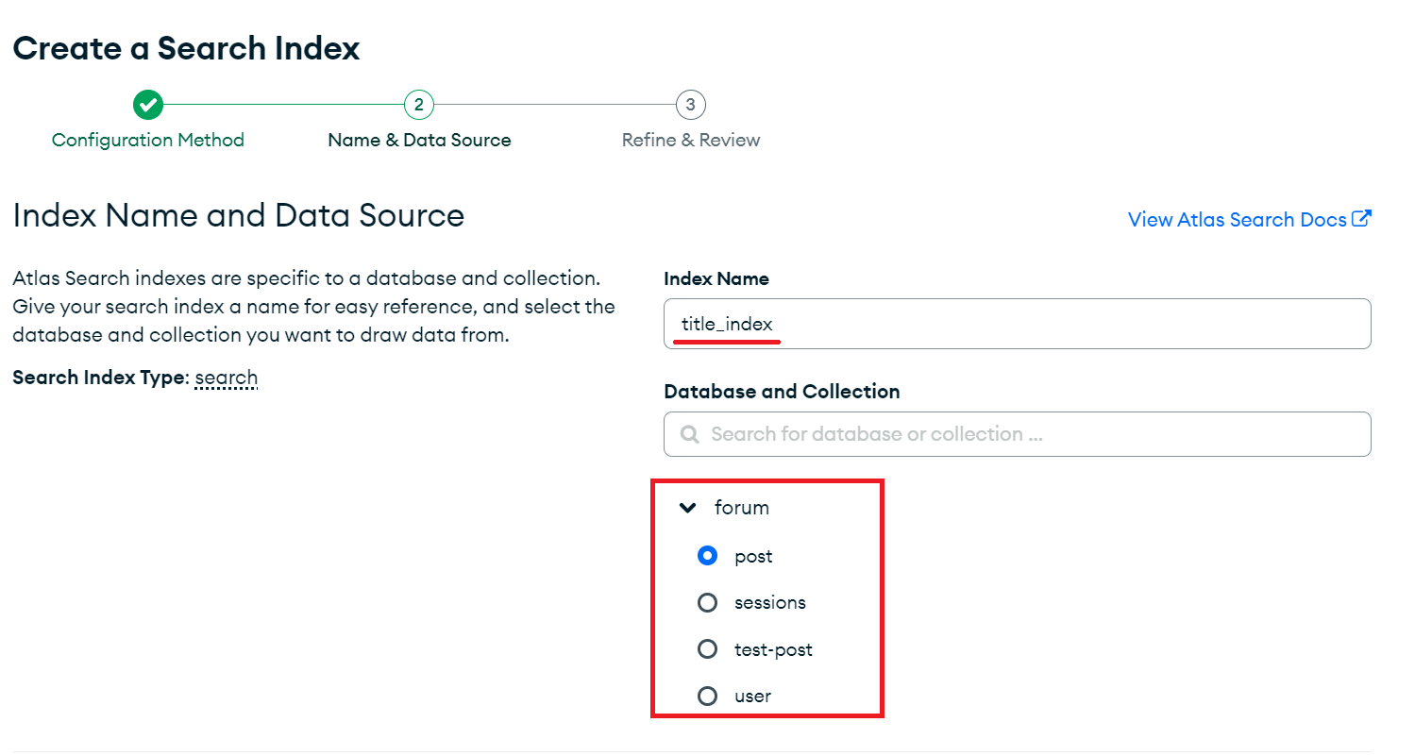
Task: Click the Name & Data Source step label
Action: [x=419, y=141]
